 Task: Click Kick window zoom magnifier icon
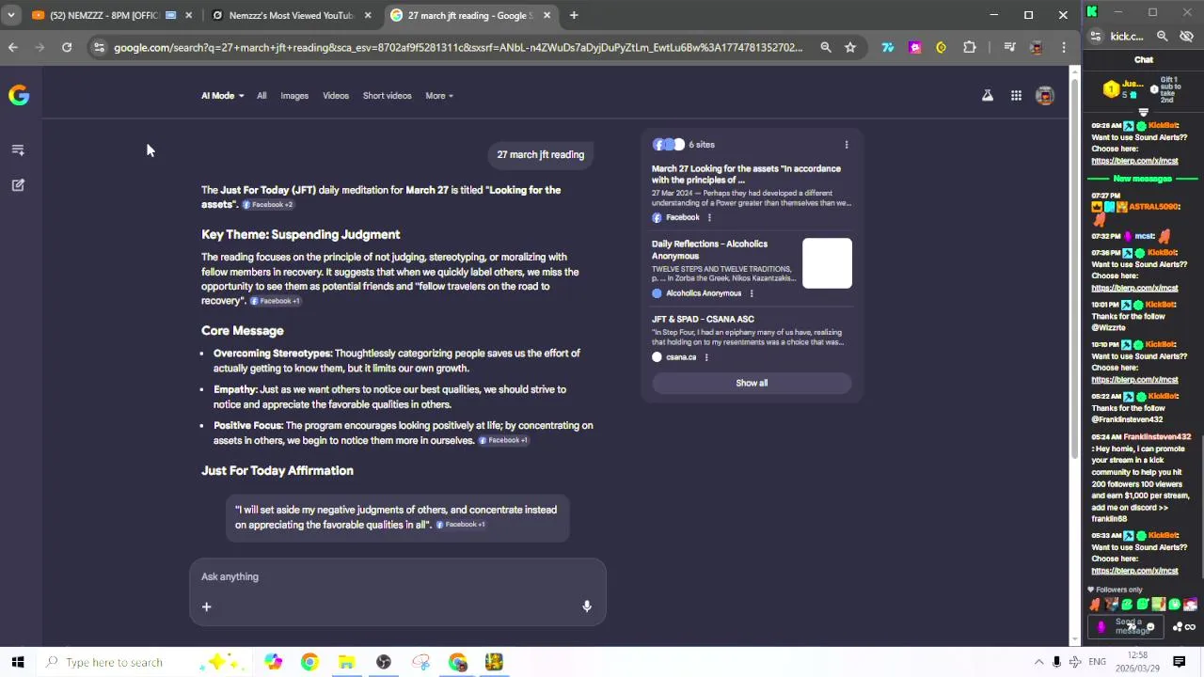[1162, 36]
